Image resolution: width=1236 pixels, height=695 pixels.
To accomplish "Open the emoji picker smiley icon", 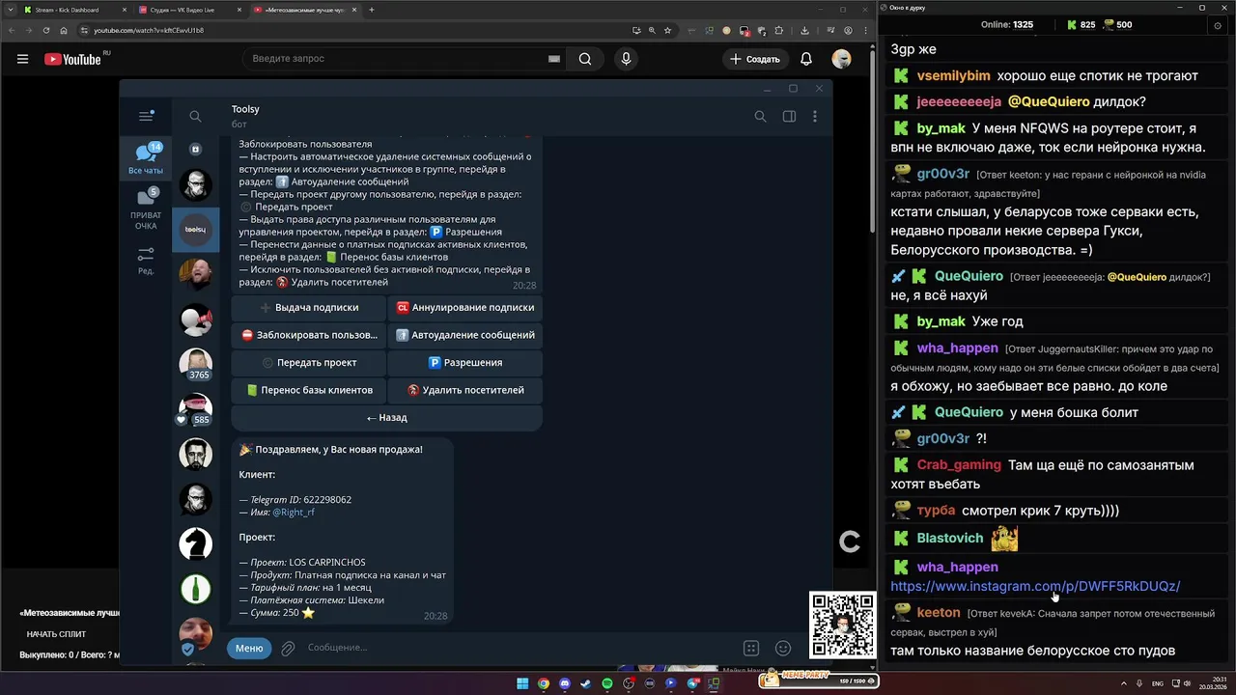I will tap(783, 648).
